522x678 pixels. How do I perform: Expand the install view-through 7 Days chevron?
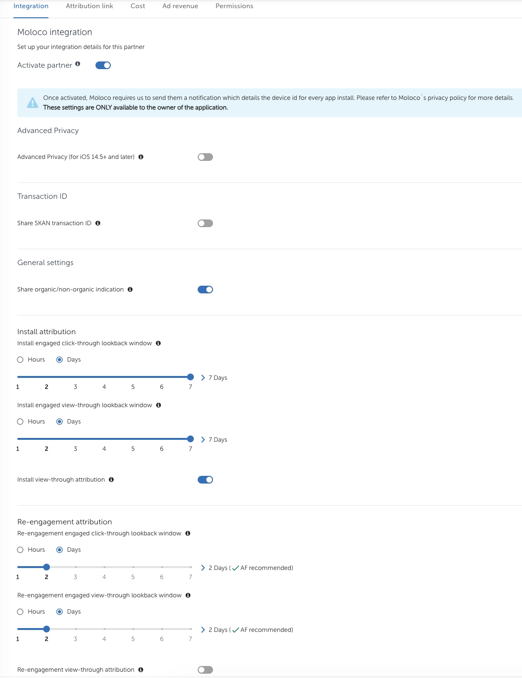203,440
